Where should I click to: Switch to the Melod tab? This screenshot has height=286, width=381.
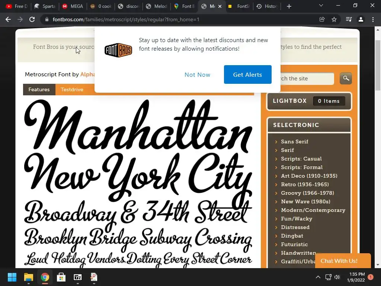[x=157, y=6]
